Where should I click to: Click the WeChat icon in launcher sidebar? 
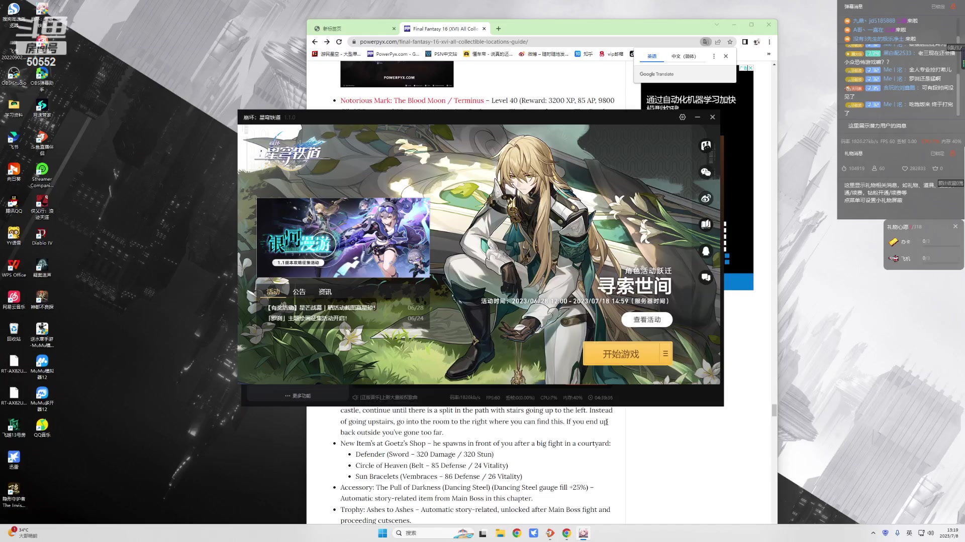point(706,172)
